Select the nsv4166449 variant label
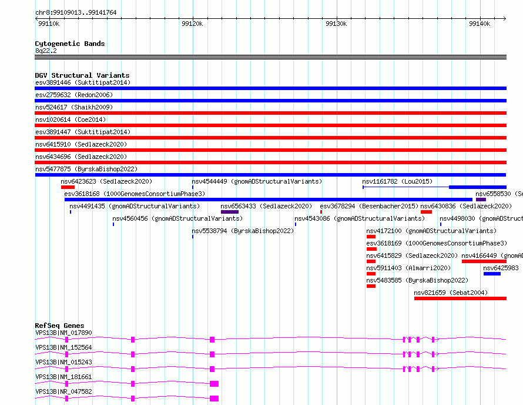The height and width of the screenshot is (405, 523). click(x=492, y=255)
